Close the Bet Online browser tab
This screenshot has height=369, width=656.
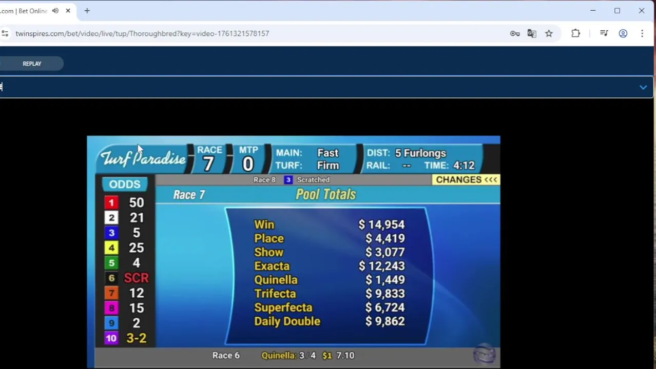pyautogui.click(x=68, y=11)
